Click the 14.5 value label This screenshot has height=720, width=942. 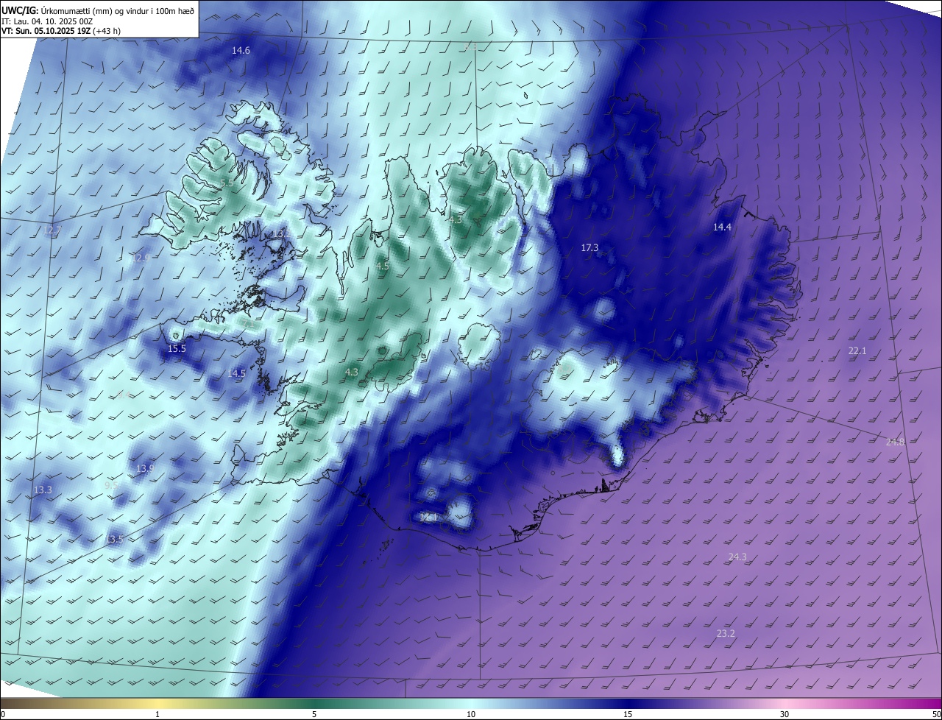click(x=236, y=374)
